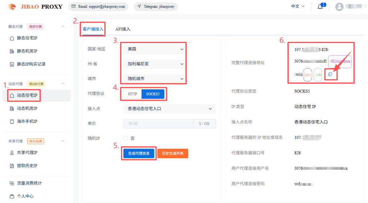This screenshot has width=368, height=203.
Task: Click the notification bell icon
Action: (x=320, y=7)
